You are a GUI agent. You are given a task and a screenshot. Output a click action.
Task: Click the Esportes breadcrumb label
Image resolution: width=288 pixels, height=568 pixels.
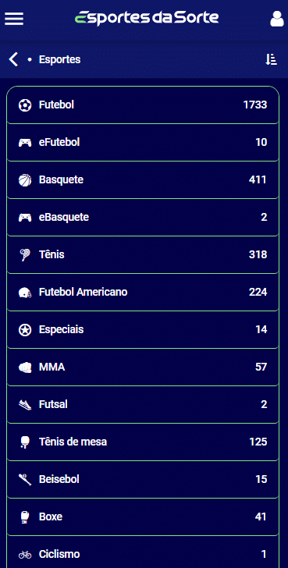tap(60, 59)
